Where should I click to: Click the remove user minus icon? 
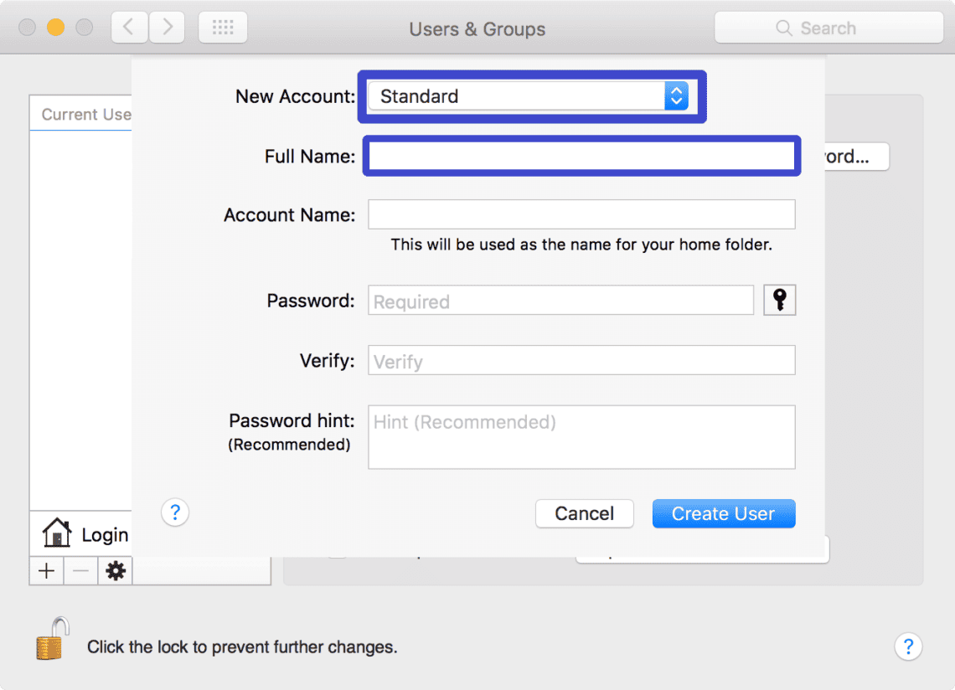tap(80, 570)
